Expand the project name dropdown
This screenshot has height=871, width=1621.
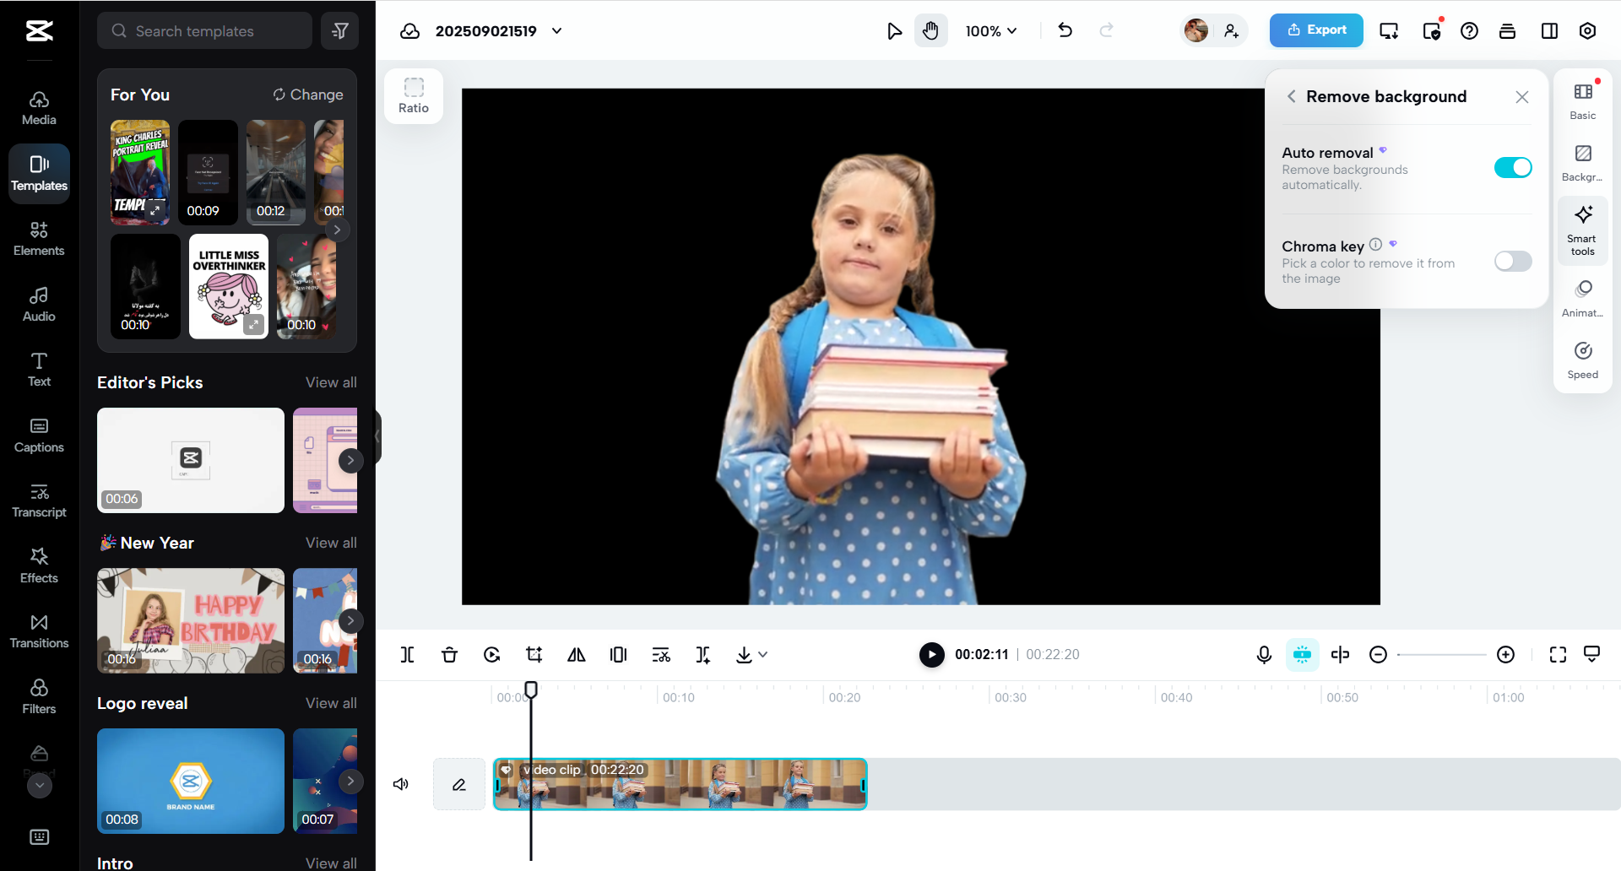(x=556, y=31)
